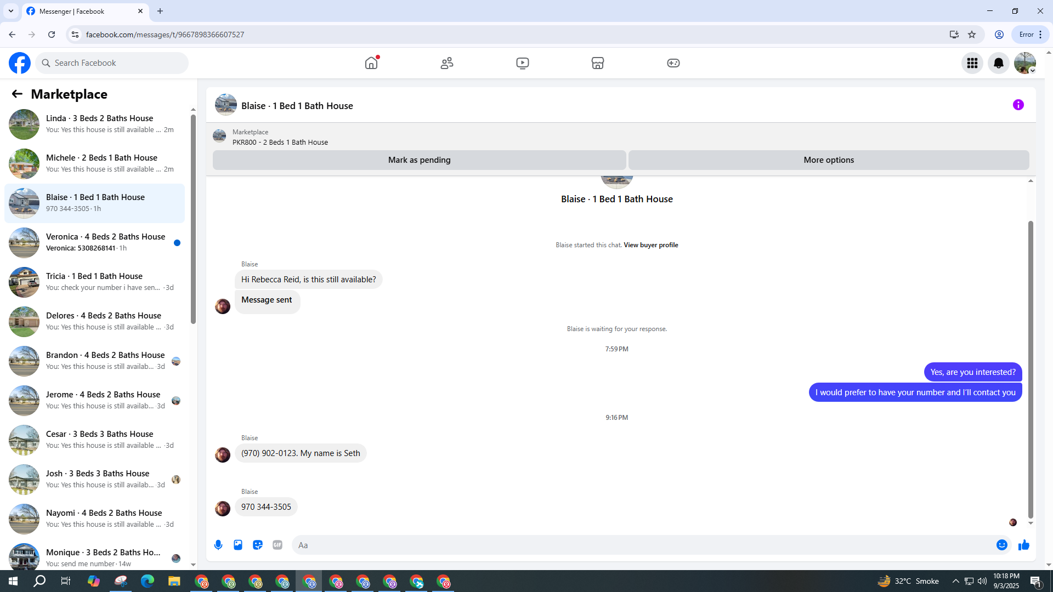Click the Marketplace back arrow
Screen dimensions: 1053x592
click(17, 94)
